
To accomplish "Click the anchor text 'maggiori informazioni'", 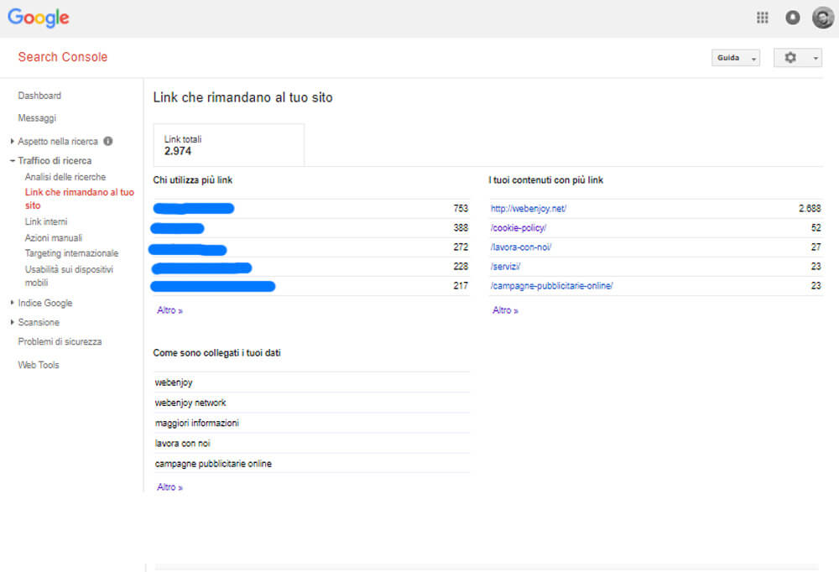I will pyautogui.click(x=197, y=424).
